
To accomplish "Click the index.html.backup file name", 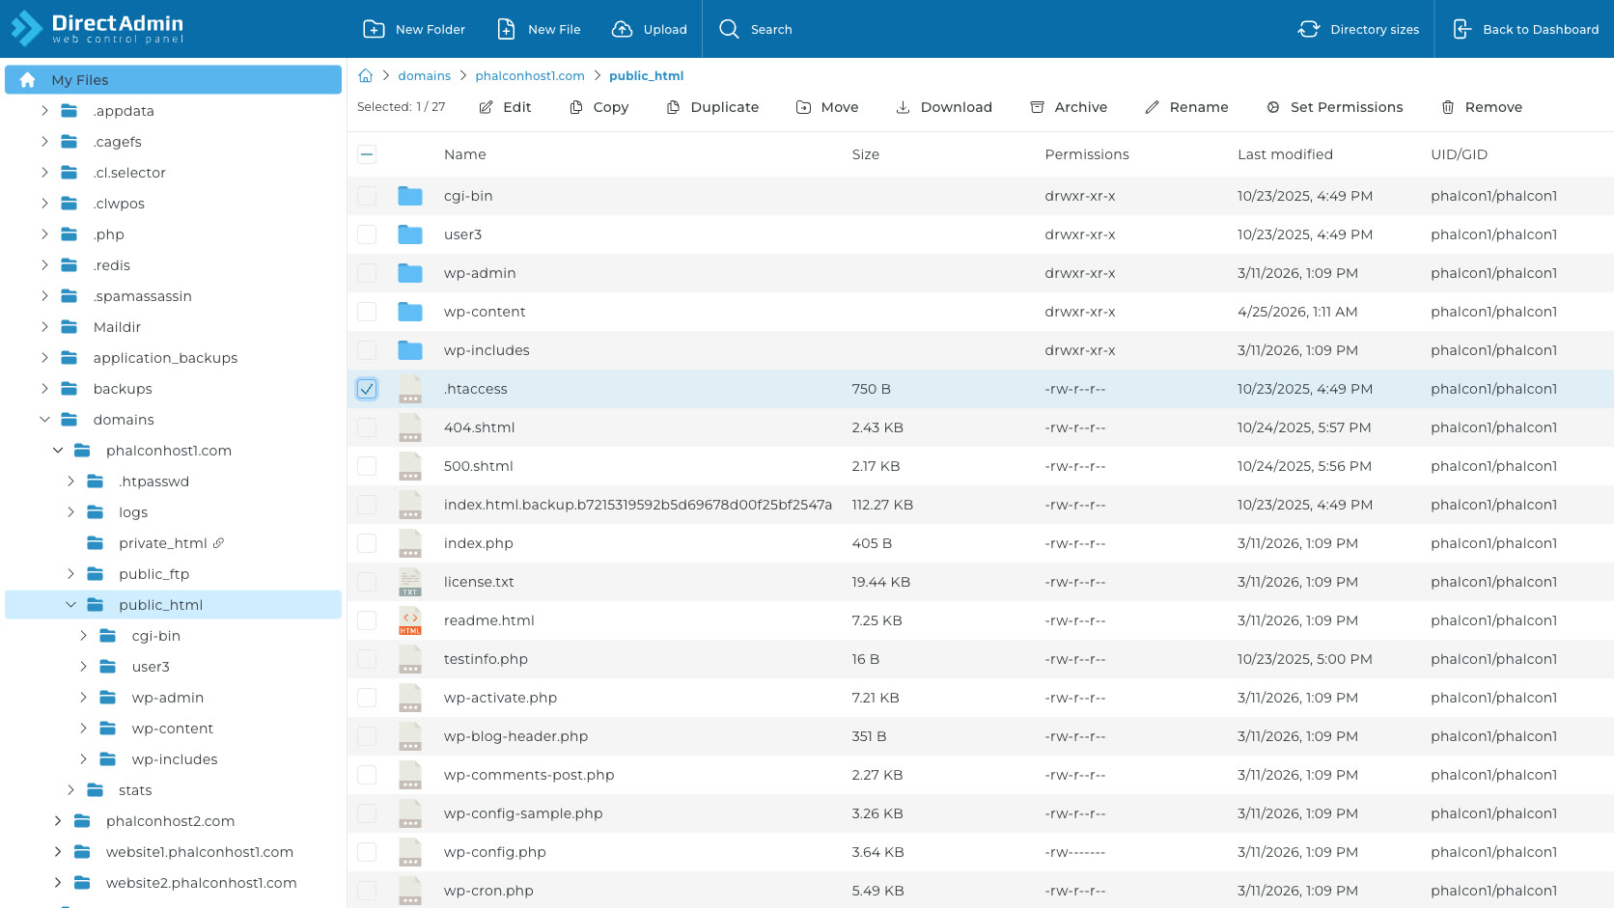I will (x=638, y=505).
